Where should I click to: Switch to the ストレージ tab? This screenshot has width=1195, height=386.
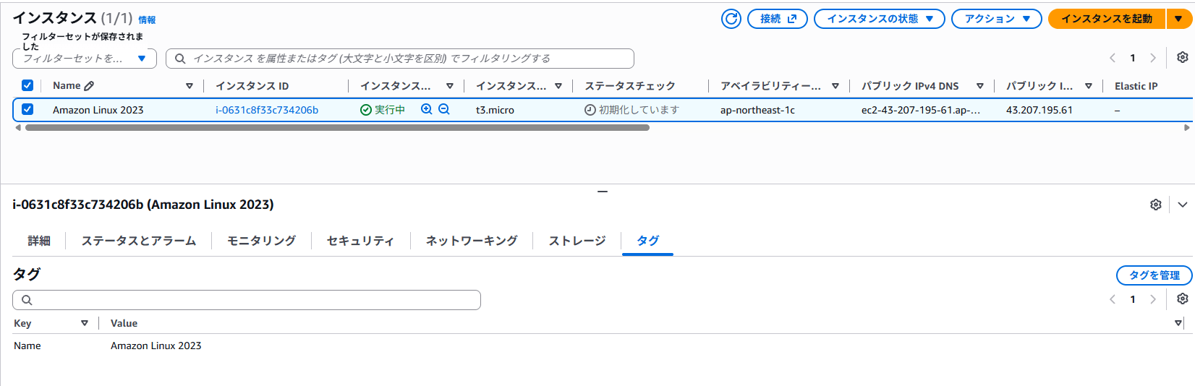(x=577, y=241)
